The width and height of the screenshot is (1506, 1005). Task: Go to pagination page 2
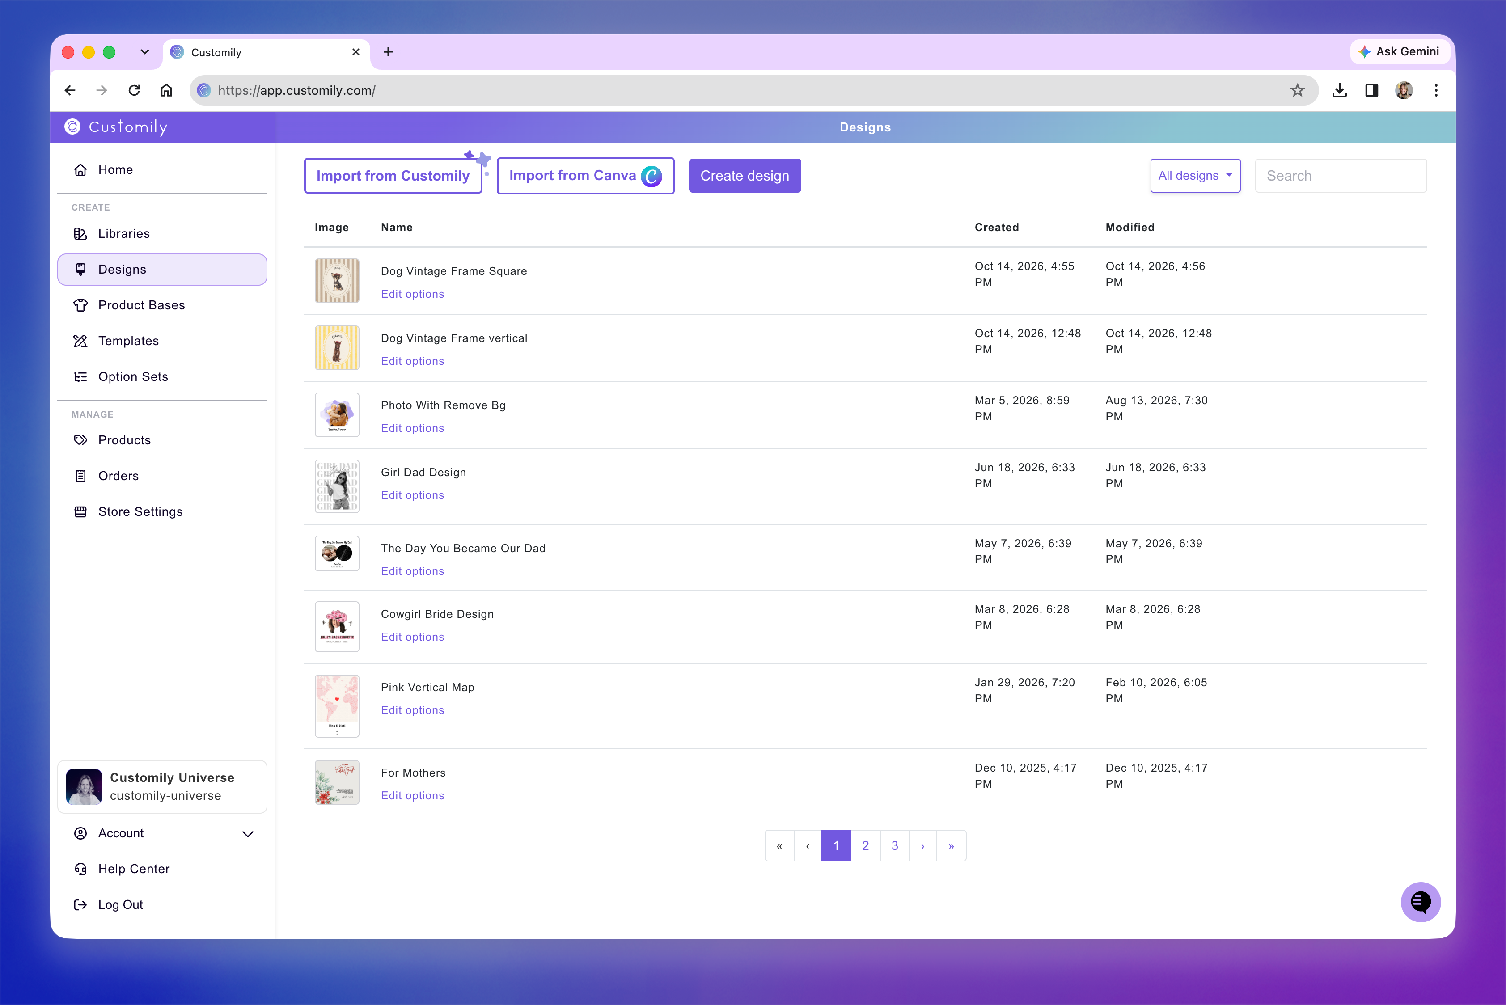coord(866,846)
